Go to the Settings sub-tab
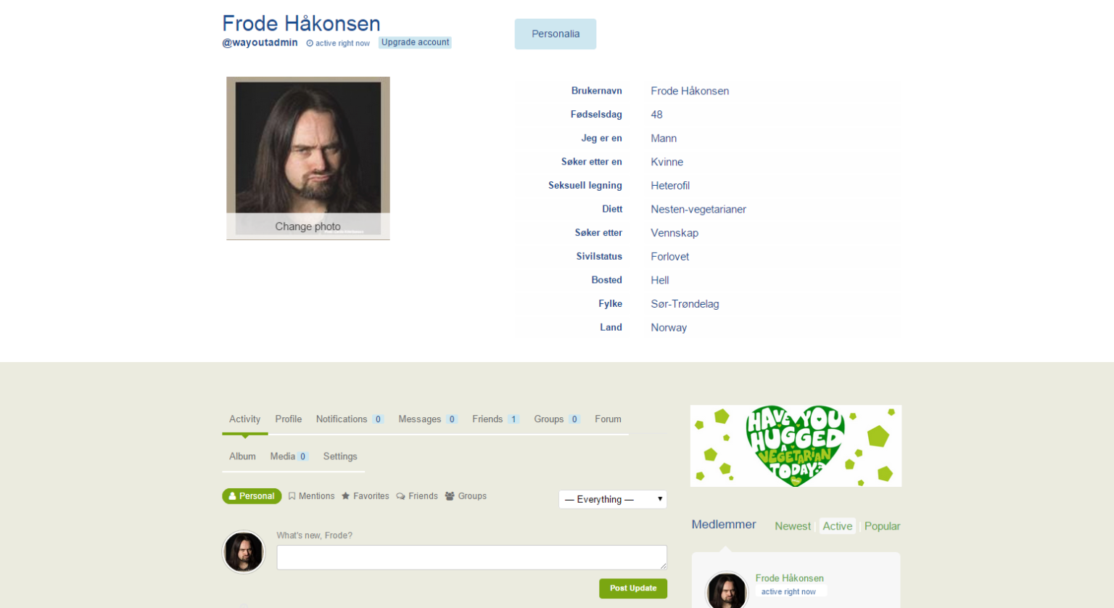This screenshot has width=1114, height=608. pos(340,456)
